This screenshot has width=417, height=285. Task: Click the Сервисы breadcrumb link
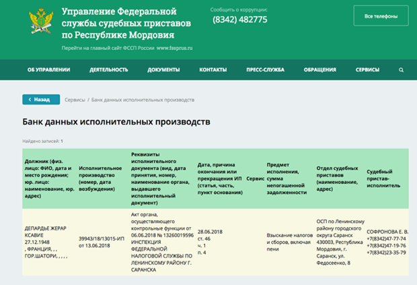(75, 100)
